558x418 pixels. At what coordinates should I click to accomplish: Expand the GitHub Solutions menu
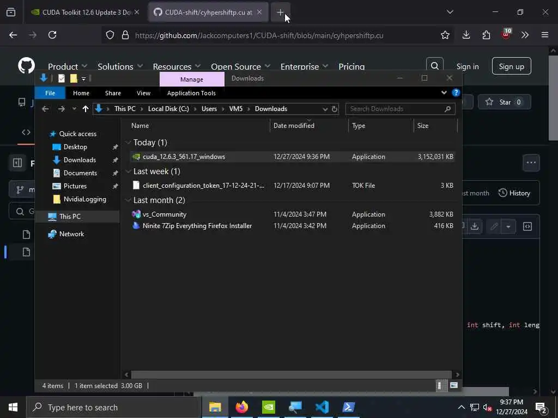pos(120,66)
